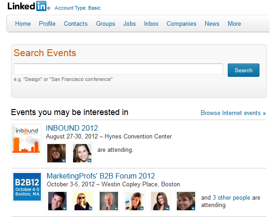Open the Home menu item
Image resolution: width=270 pixels, height=219 pixels.
[x=23, y=23]
